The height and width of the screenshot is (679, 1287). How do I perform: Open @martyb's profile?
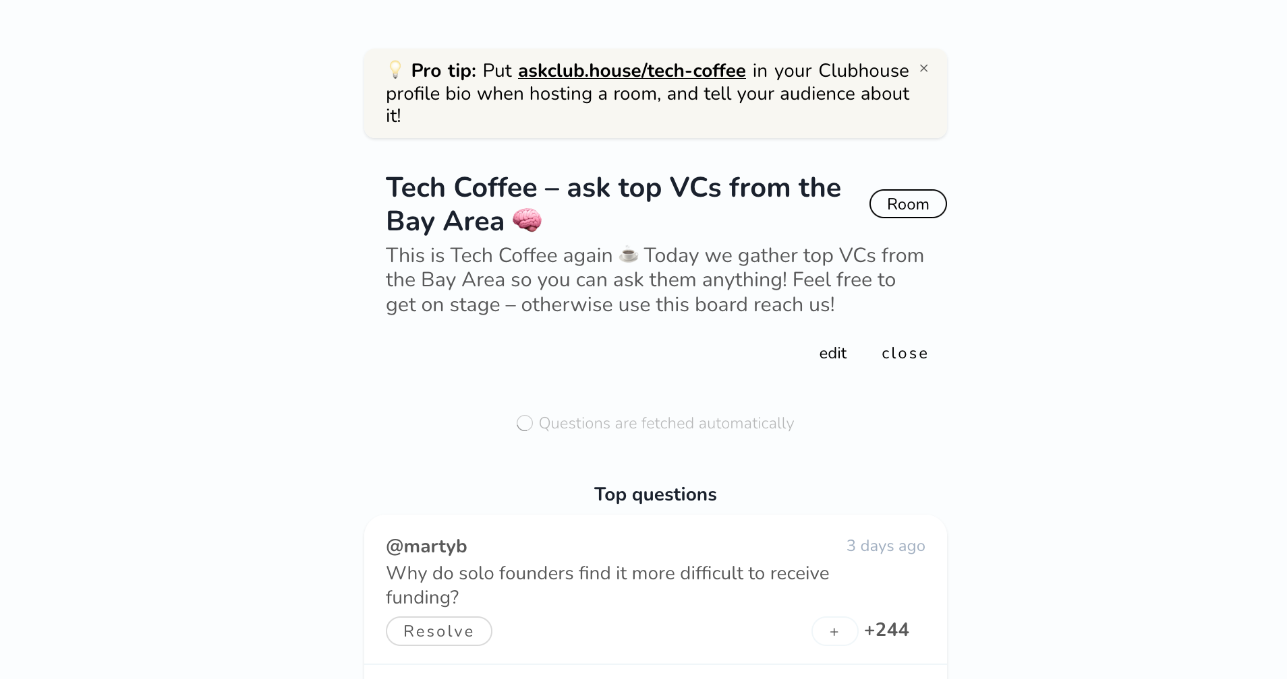click(x=426, y=546)
